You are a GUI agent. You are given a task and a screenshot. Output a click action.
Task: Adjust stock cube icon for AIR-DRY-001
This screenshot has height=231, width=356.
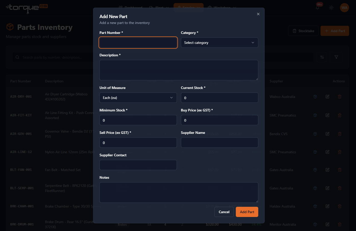click(x=315, y=97)
